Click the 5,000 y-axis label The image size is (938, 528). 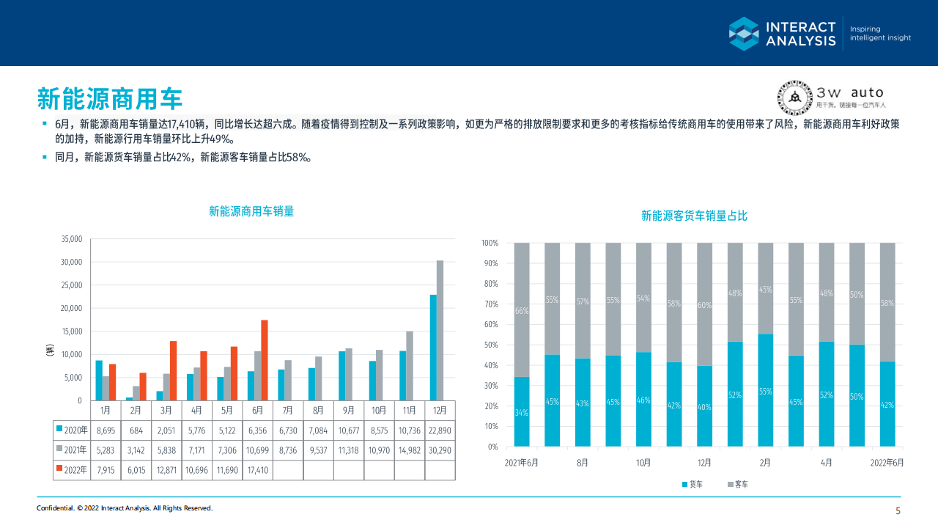pyautogui.click(x=73, y=378)
